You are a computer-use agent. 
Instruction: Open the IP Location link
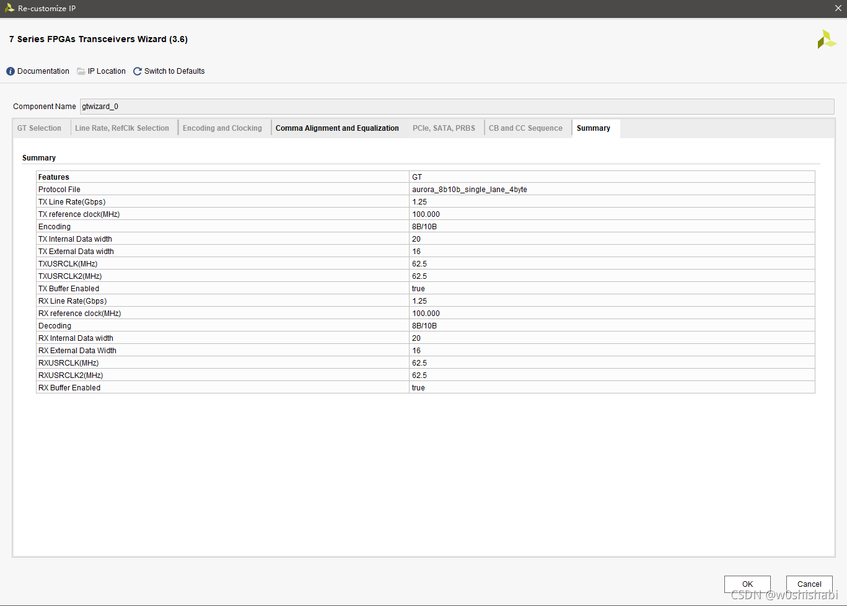107,71
